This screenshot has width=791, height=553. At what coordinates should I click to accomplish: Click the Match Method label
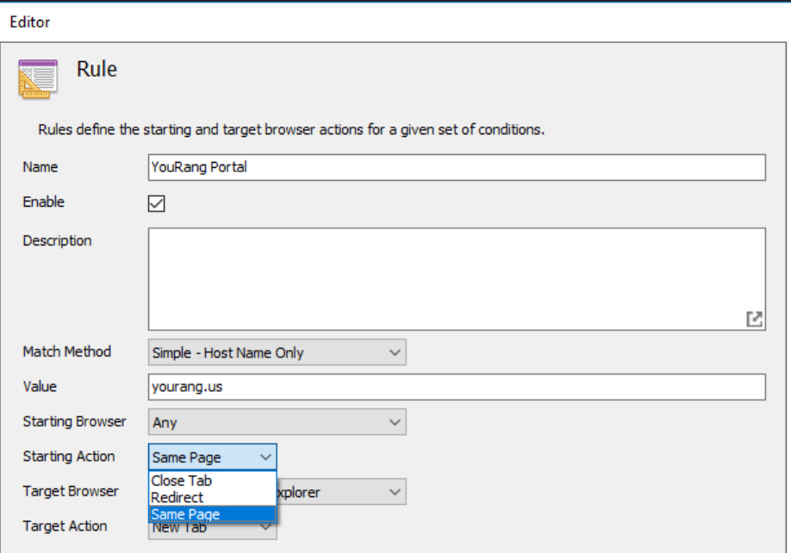[x=66, y=351]
